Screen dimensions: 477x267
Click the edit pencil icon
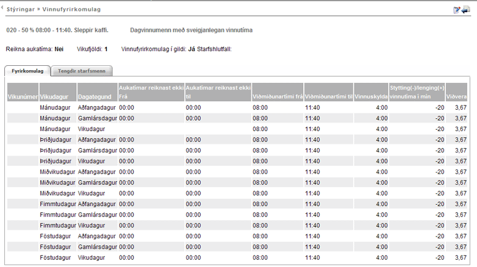pyautogui.click(x=457, y=10)
